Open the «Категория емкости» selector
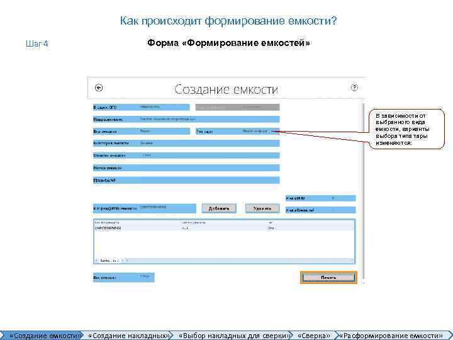The width and height of the screenshot is (453, 340). coord(186,143)
